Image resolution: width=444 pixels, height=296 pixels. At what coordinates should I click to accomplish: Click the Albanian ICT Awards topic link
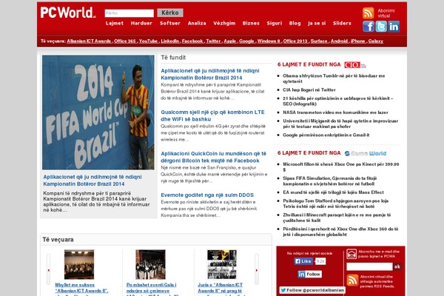pos(90,41)
